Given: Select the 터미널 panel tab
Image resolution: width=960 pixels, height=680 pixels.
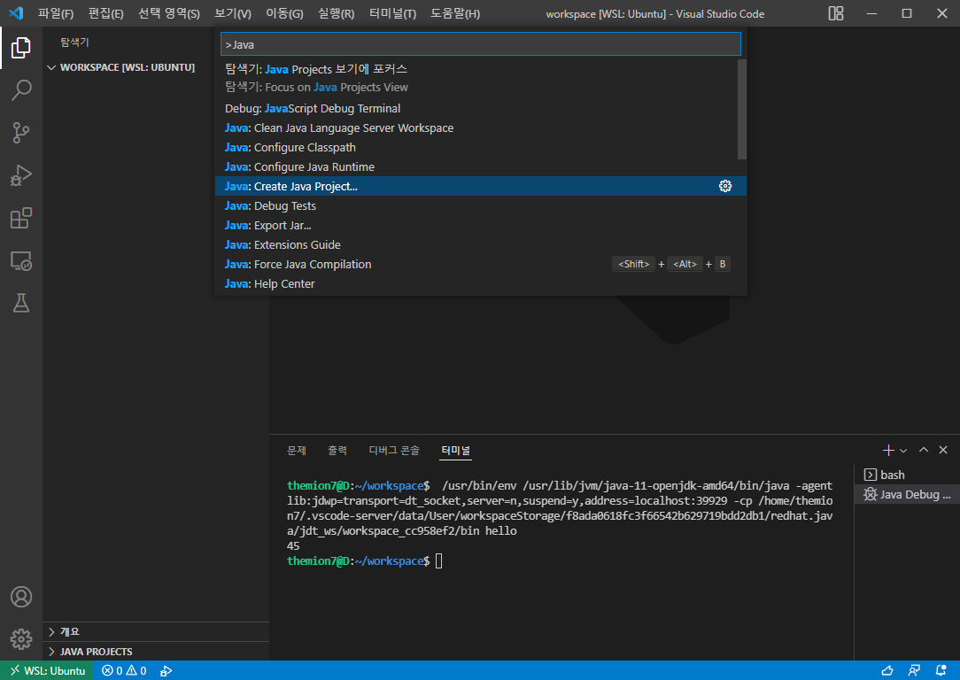Looking at the screenshot, I should click(x=455, y=451).
